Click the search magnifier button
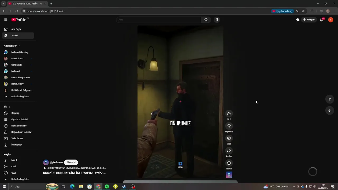Viewport: 338px width, 190px height. tap(206, 20)
